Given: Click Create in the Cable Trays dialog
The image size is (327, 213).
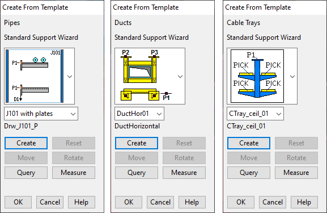Looking at the screenshot, I should tap(249, 143).
